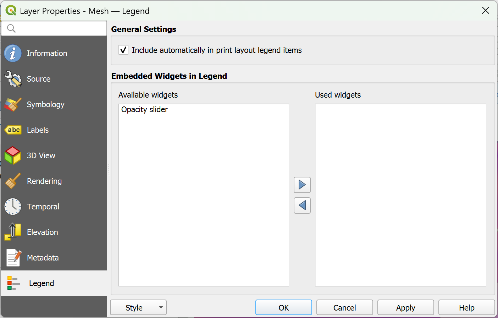Open the Temporal clock icon
The width and height of the screenshot is (498, 318).
click(13, 207)
